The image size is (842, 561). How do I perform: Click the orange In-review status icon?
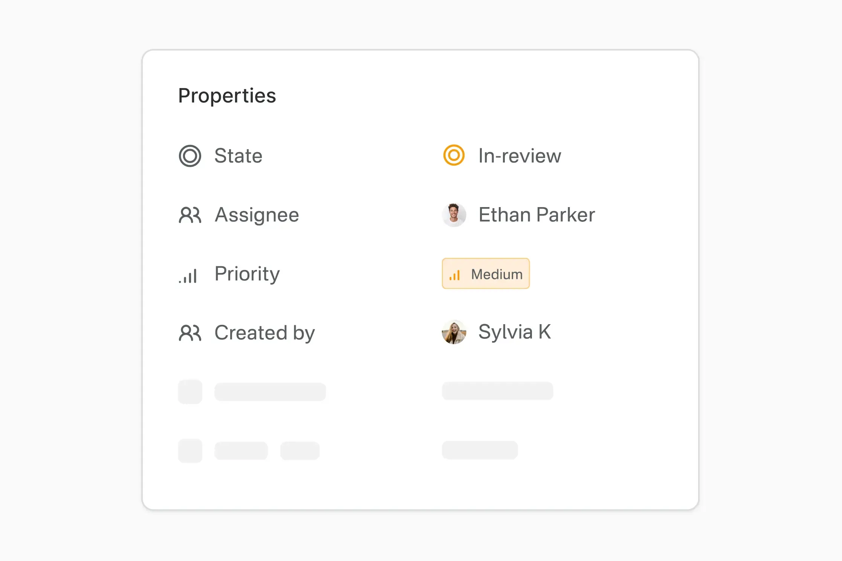pyautogui.click(x=454, y=155)
